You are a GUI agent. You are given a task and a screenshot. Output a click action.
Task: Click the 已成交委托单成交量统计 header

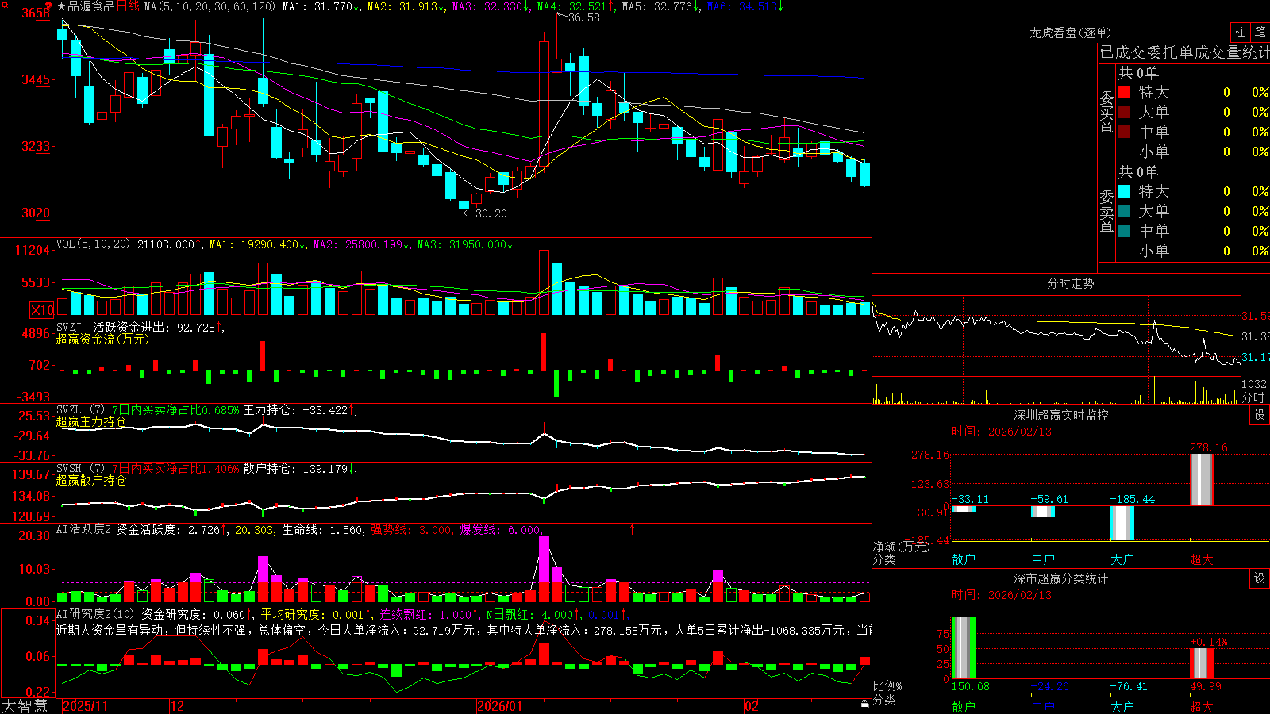[x=1184, y=52]
